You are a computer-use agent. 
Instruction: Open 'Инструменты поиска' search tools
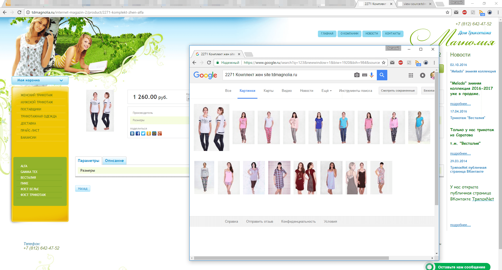(355, 91)
